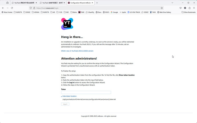The width and height of the screenshot is (197, 123).
Task: Focus the address bar URL field
Action: click(97, 8)
